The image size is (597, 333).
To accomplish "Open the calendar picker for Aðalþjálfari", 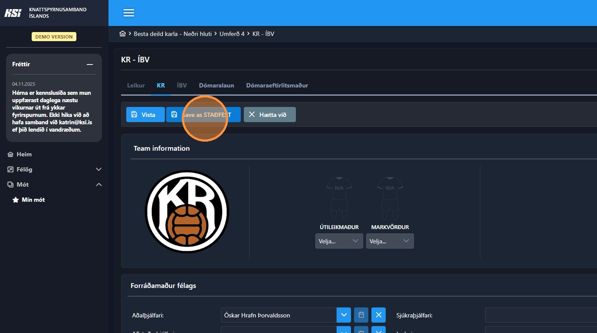I will pos(361,315).
